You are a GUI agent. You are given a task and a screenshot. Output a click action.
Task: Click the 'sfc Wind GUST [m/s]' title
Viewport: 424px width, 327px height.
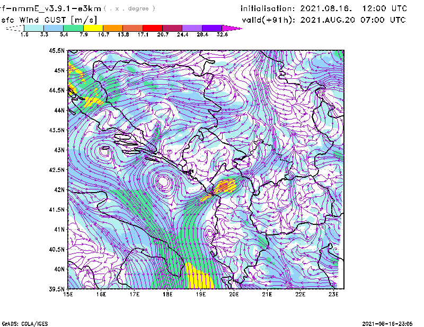click(49, 20)
